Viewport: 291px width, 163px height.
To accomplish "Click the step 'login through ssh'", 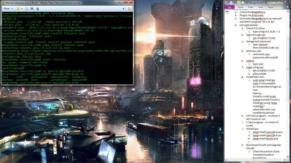I will [x=256, y=35].
